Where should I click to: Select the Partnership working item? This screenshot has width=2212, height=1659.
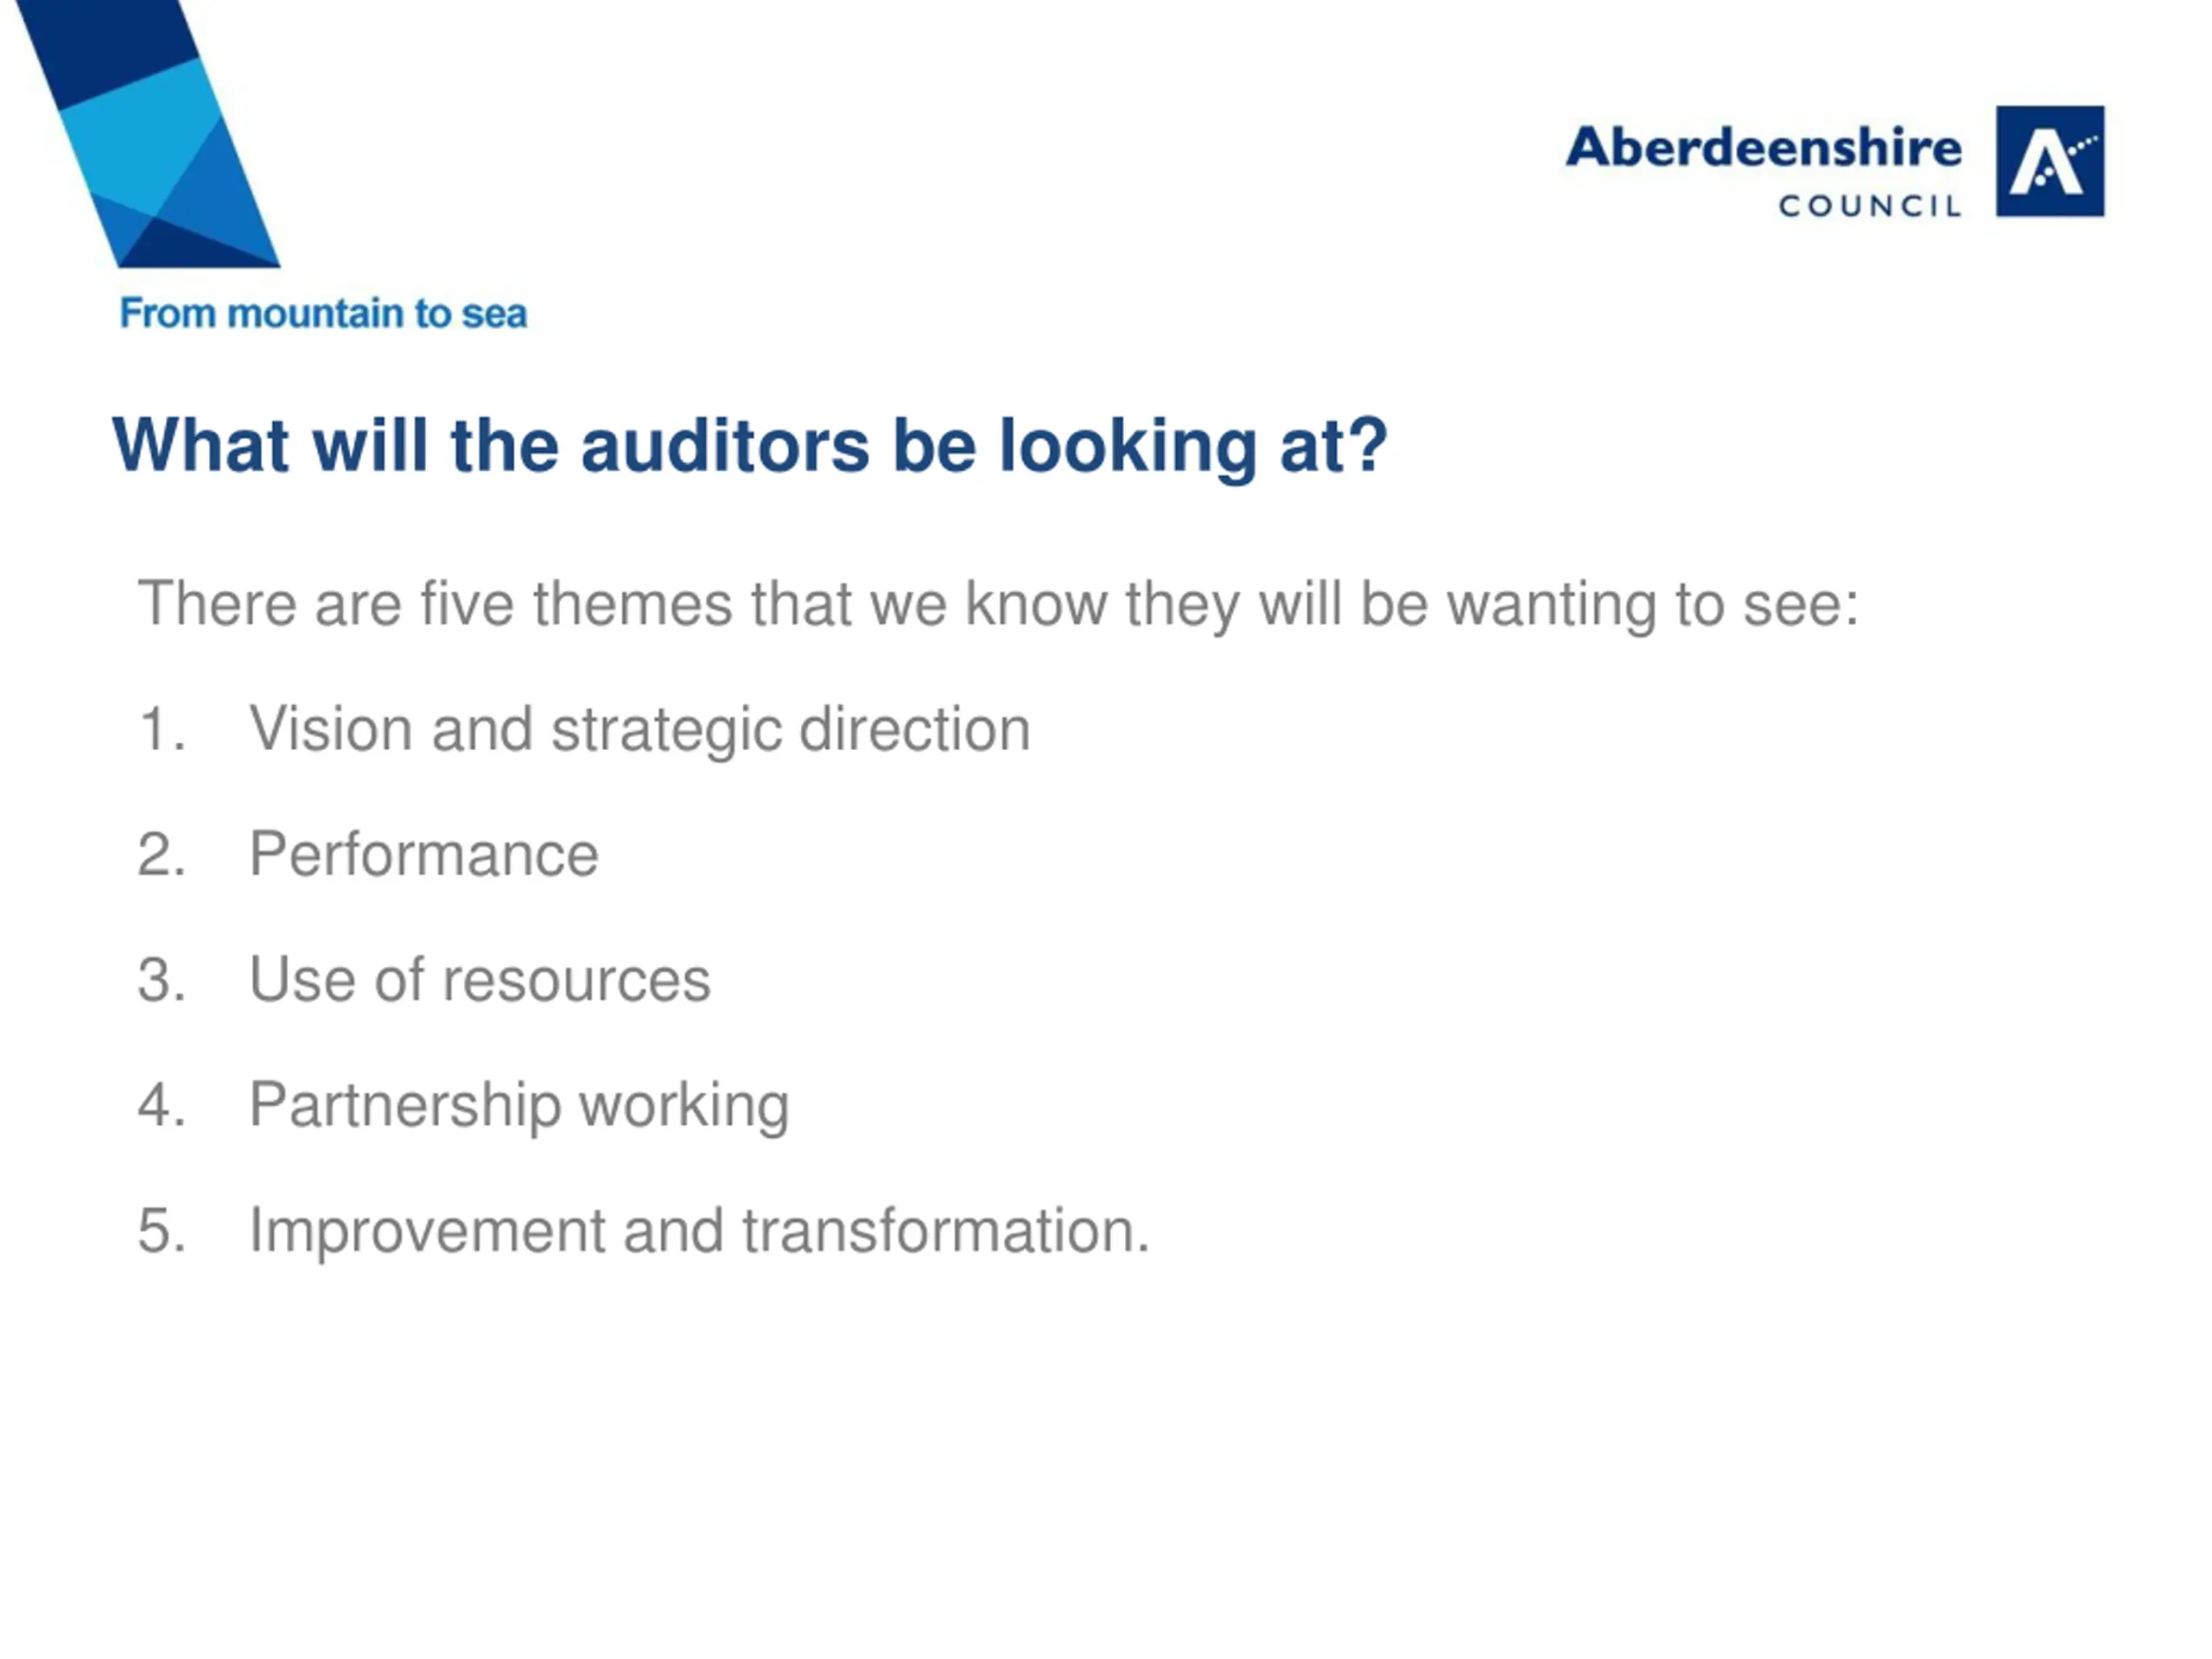point(519,1105)
